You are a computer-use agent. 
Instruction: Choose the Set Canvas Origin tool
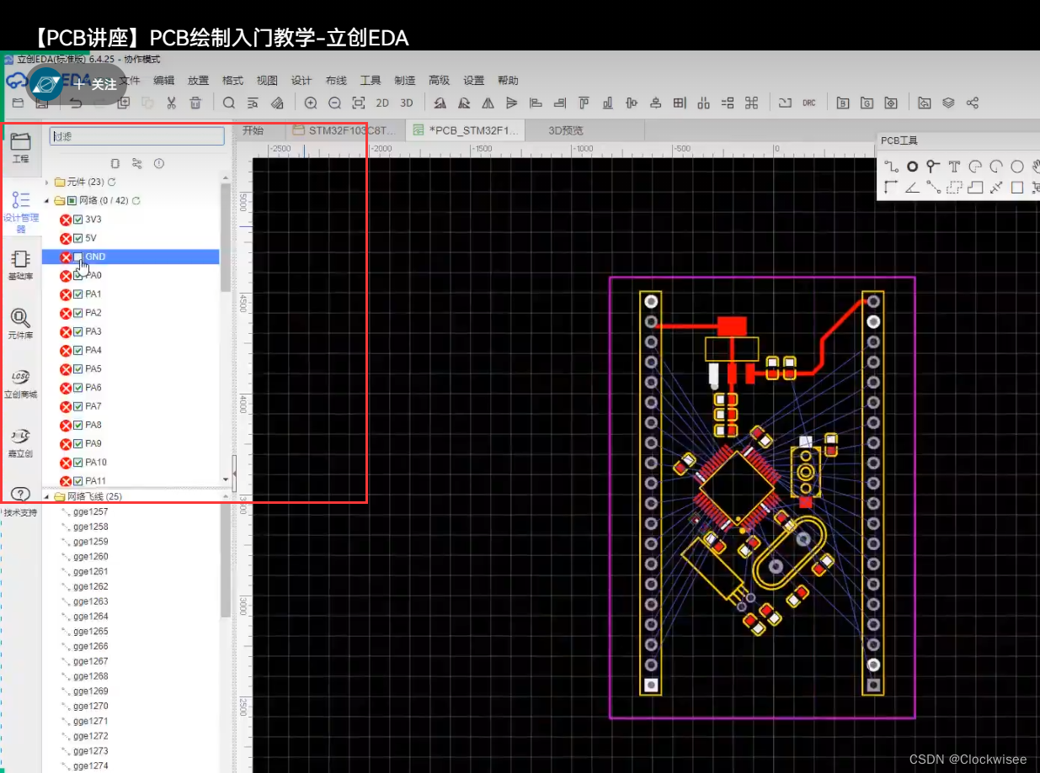[x=891, y=188]
